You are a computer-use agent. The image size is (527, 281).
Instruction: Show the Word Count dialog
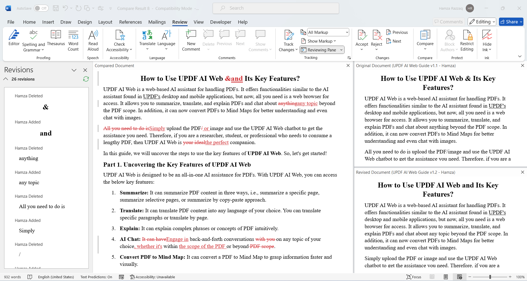[73, 40]
